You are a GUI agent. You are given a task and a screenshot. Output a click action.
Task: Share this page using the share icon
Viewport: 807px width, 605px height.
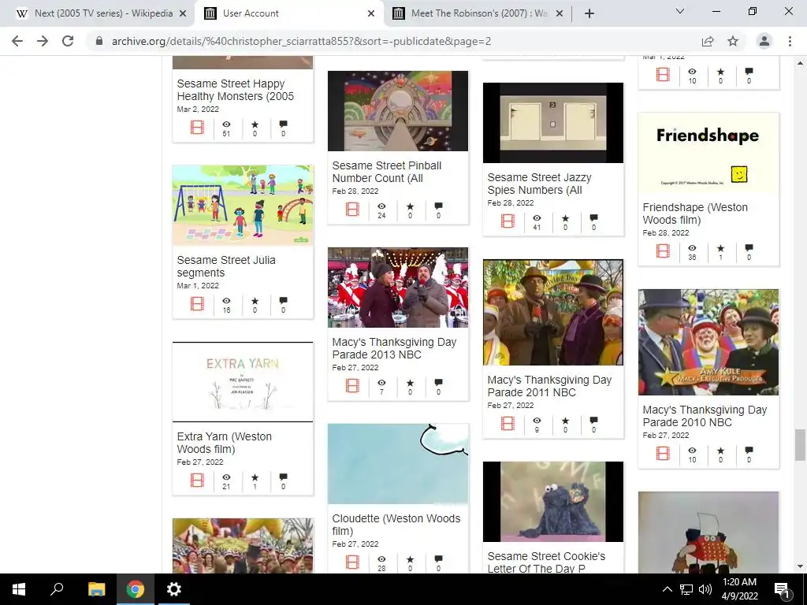click(x=708, y=41)
